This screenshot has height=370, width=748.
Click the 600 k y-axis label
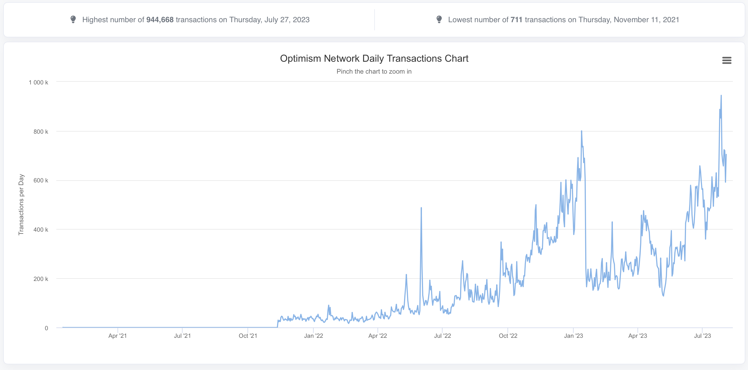click(x=41, y=181)
